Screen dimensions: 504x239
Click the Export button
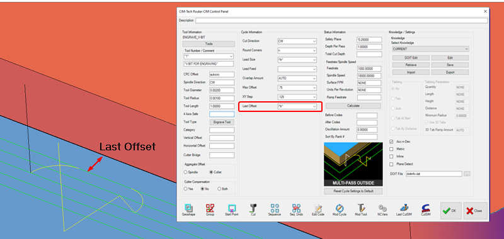(x=450, y=72)
